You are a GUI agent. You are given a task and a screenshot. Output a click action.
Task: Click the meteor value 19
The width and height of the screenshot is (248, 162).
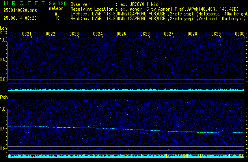coord(57,18)
